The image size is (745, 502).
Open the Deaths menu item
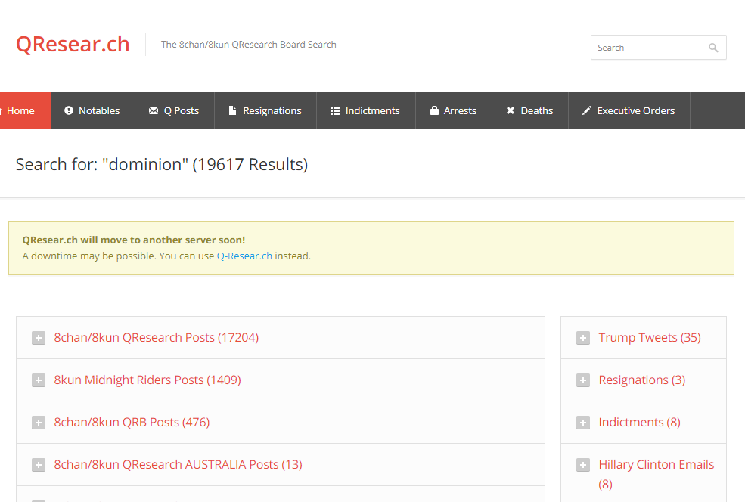click(x=530, y=110)
